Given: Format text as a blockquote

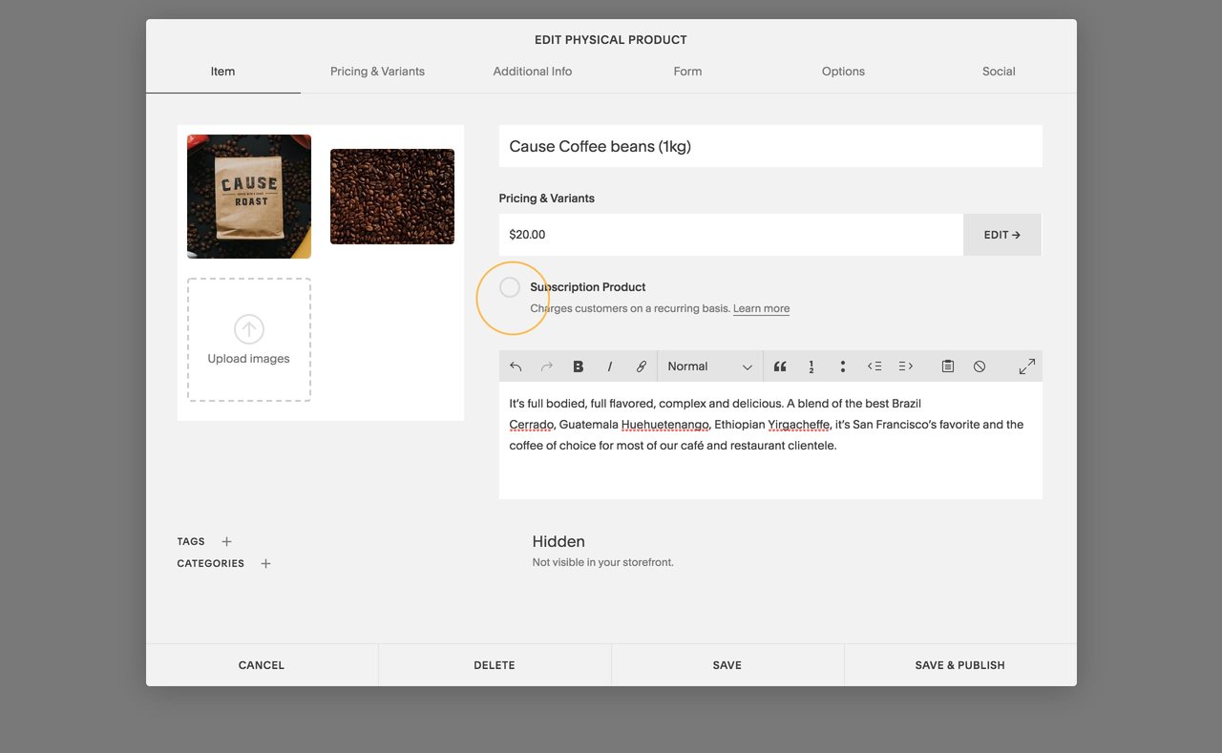Looking at the screenshot, I should pos(779,366).
